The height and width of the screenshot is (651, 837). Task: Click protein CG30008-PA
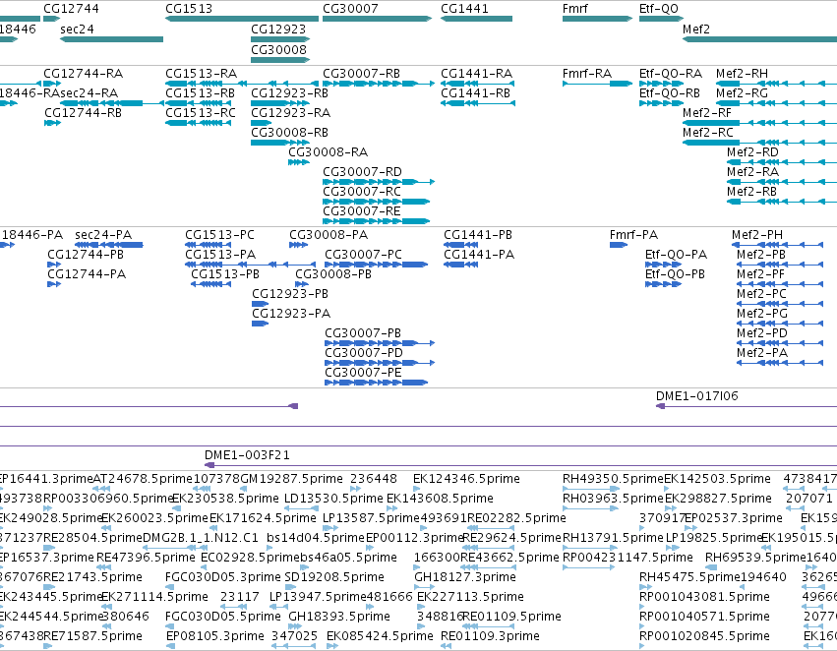click(329, 235)
